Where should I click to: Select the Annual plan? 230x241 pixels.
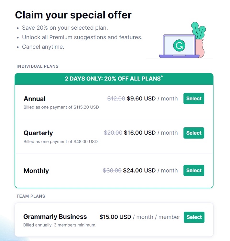(x=193, y=99)
